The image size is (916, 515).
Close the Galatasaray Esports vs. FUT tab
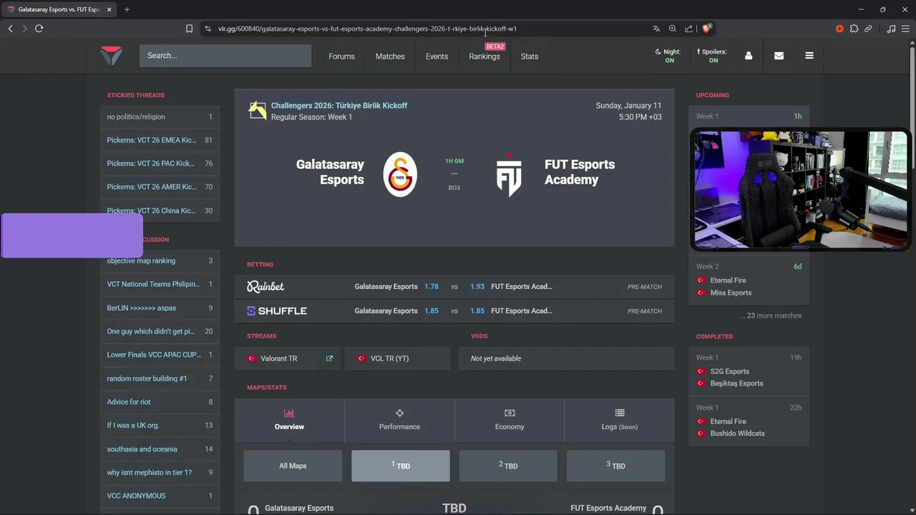[108, 9]
